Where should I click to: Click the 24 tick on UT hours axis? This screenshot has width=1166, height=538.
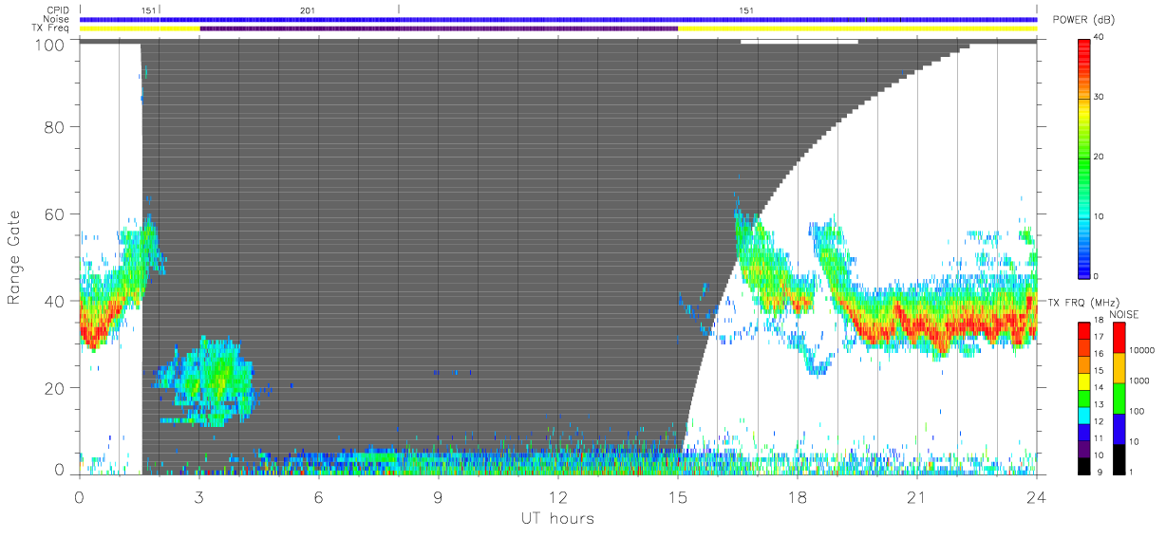[x=1036, y=497]
